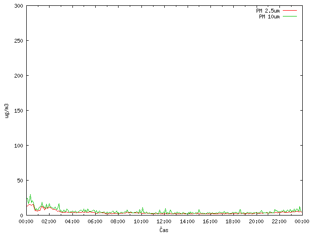Click the 02:00 time label

point(49,221)
